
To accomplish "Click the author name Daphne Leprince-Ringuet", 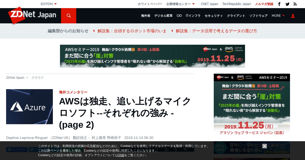I will point(27,138).
